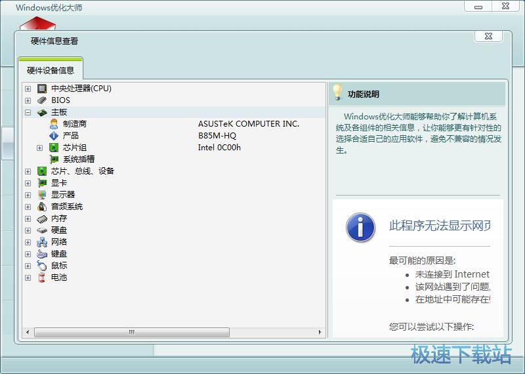
Task: Expand the 键盘 node
Action: [28, 254]
